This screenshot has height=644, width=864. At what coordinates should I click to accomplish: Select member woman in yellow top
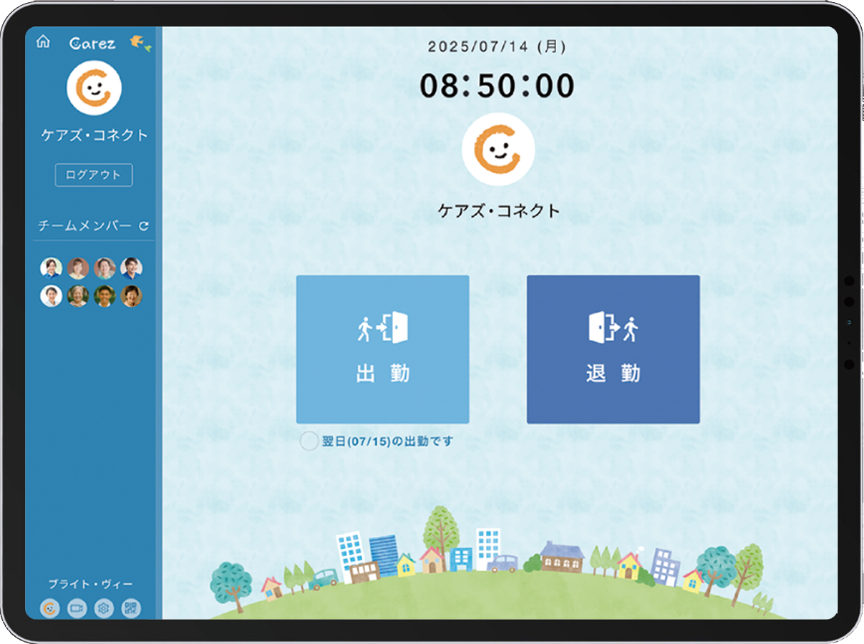click(78, 268)
